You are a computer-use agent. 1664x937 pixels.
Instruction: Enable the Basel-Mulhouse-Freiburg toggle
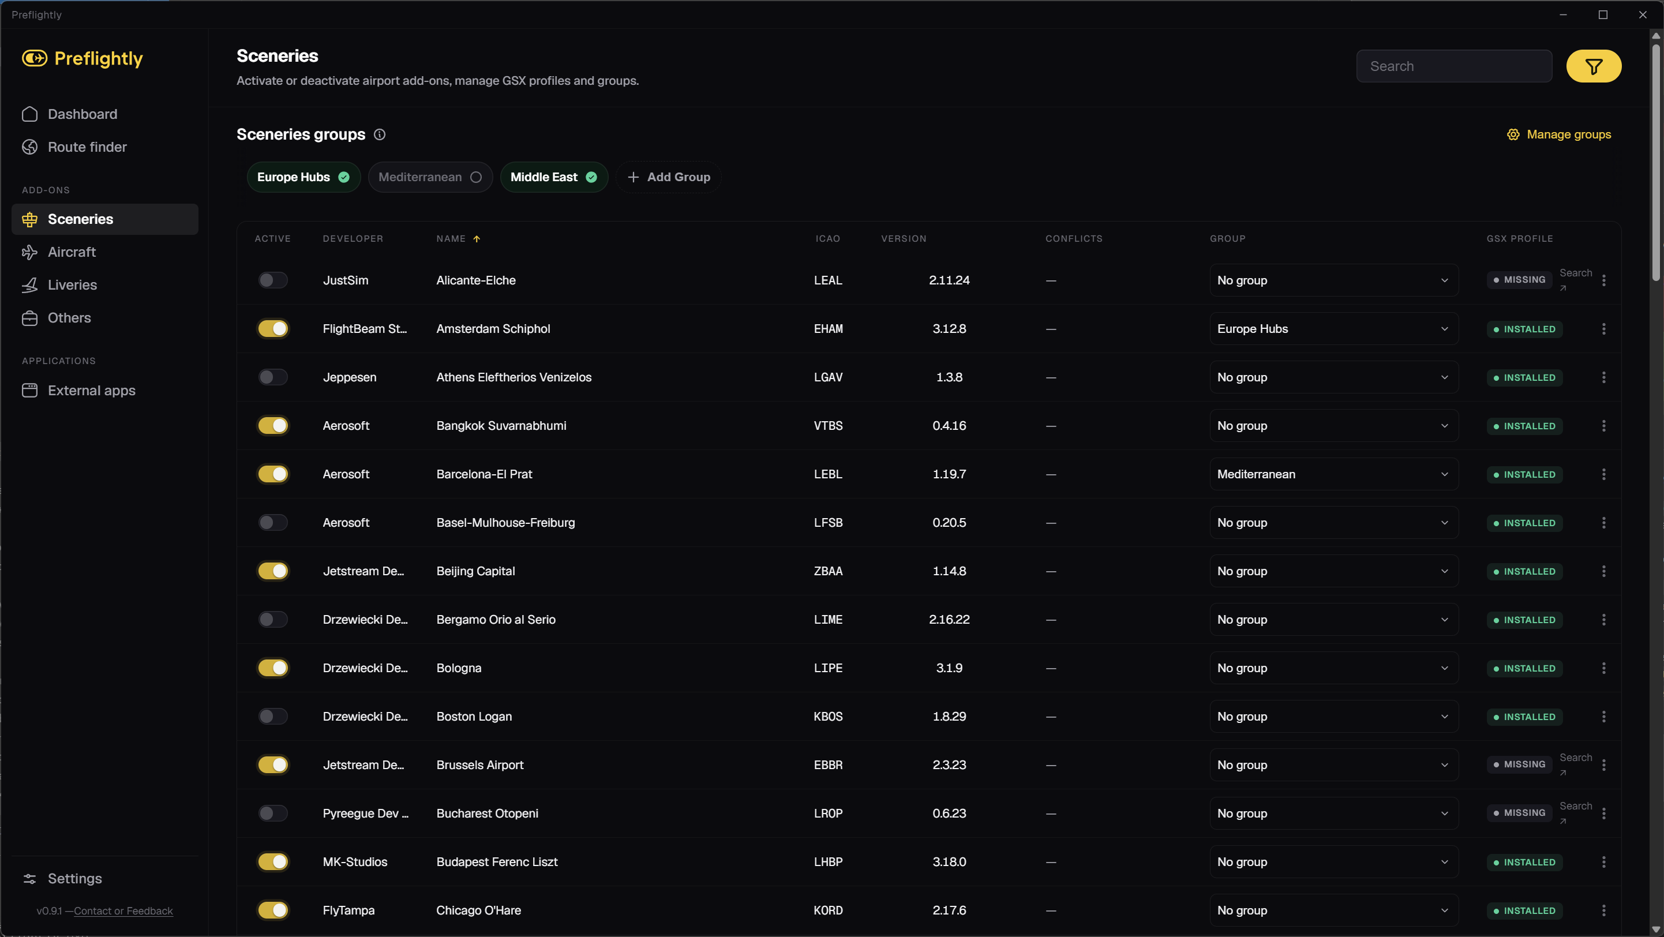[x=272, y=522]
